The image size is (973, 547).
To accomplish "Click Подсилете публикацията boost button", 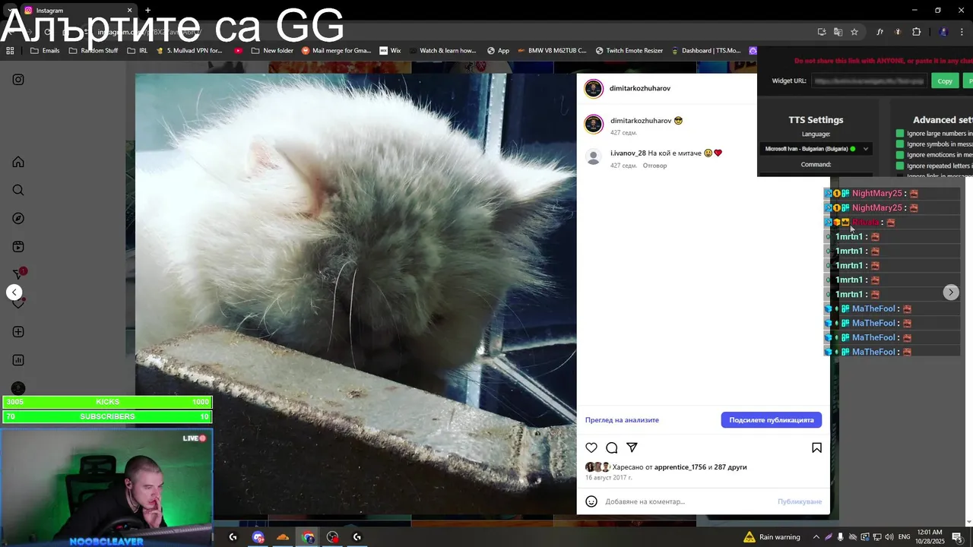I will coord(771,420).
